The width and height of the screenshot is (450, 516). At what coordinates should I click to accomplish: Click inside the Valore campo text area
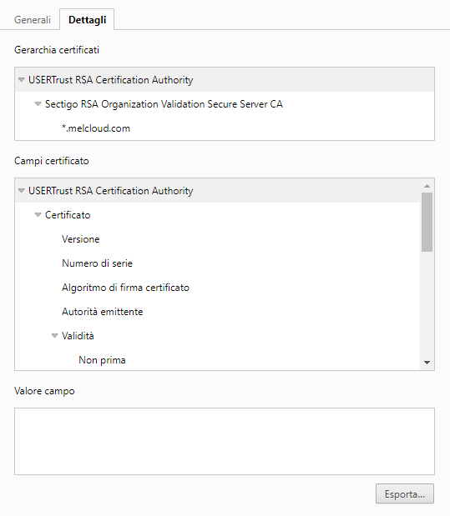[225, 441]
